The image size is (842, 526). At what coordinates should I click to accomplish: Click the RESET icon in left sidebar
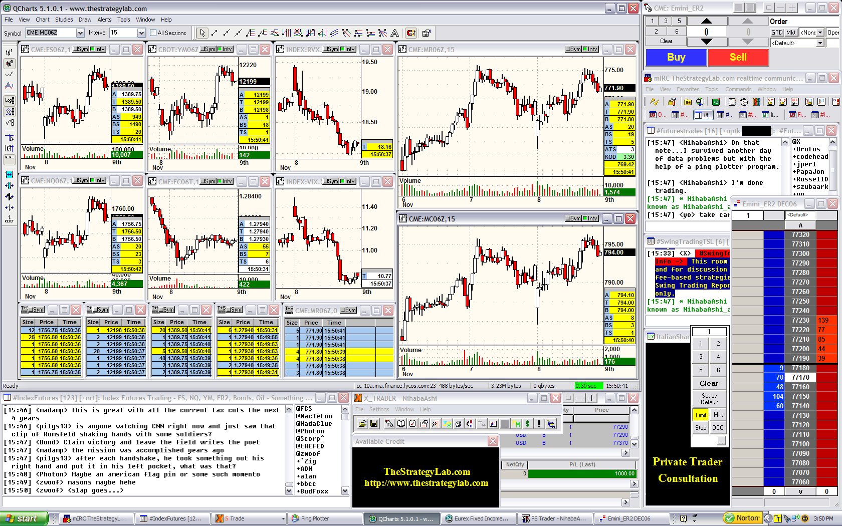point(9,219)
